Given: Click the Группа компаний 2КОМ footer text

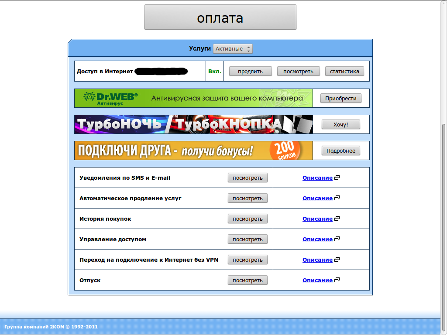Looking at the screenshot, I should [x=51, y=327].
